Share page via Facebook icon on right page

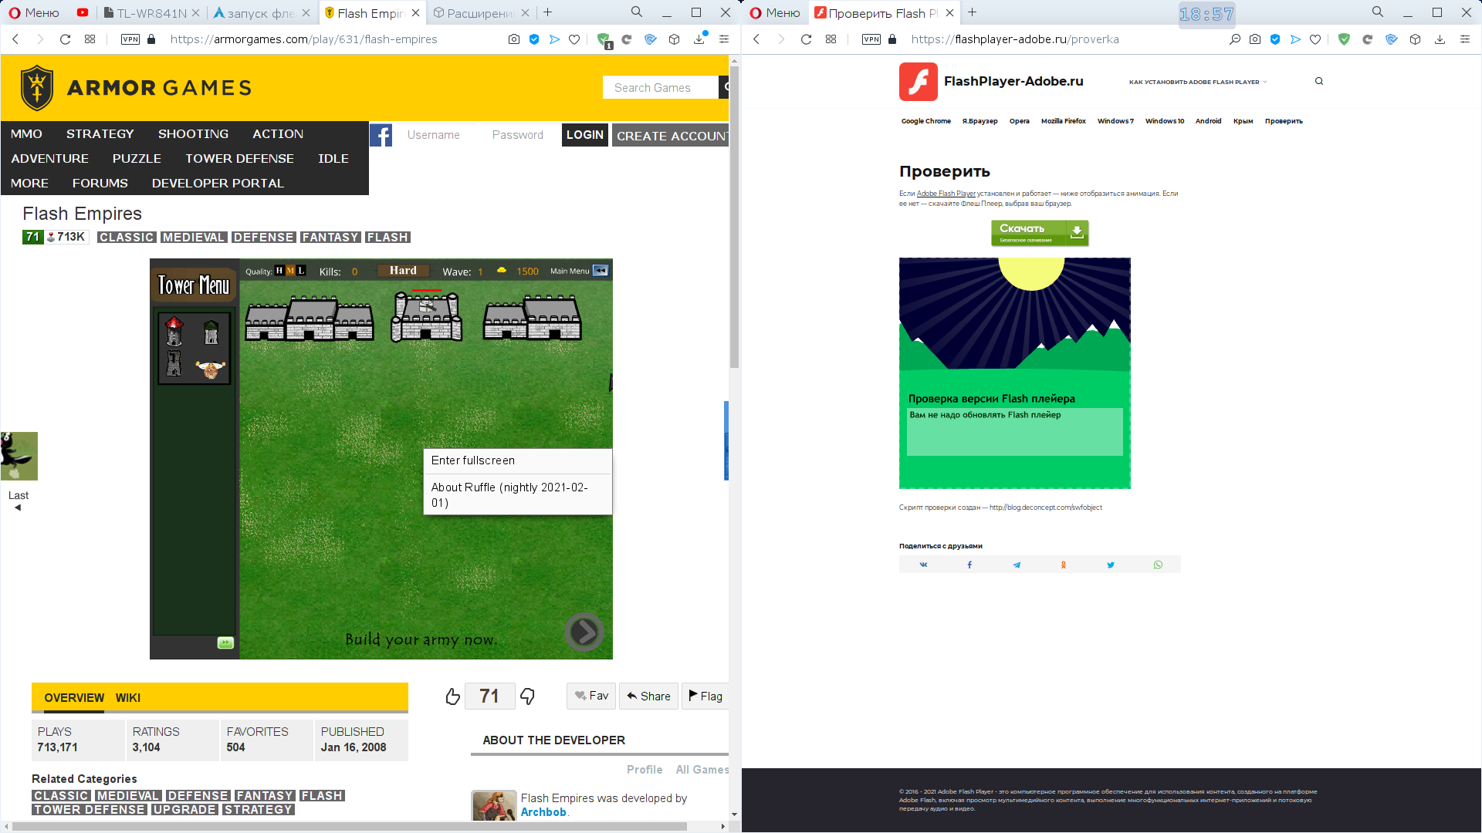[x=970, y=565]
